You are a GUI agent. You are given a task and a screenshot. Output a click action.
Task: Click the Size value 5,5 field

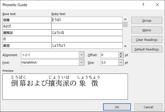109,62
